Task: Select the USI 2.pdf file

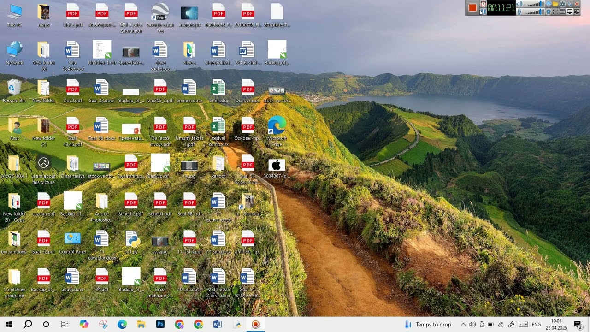Action: (x=73, y=15)
